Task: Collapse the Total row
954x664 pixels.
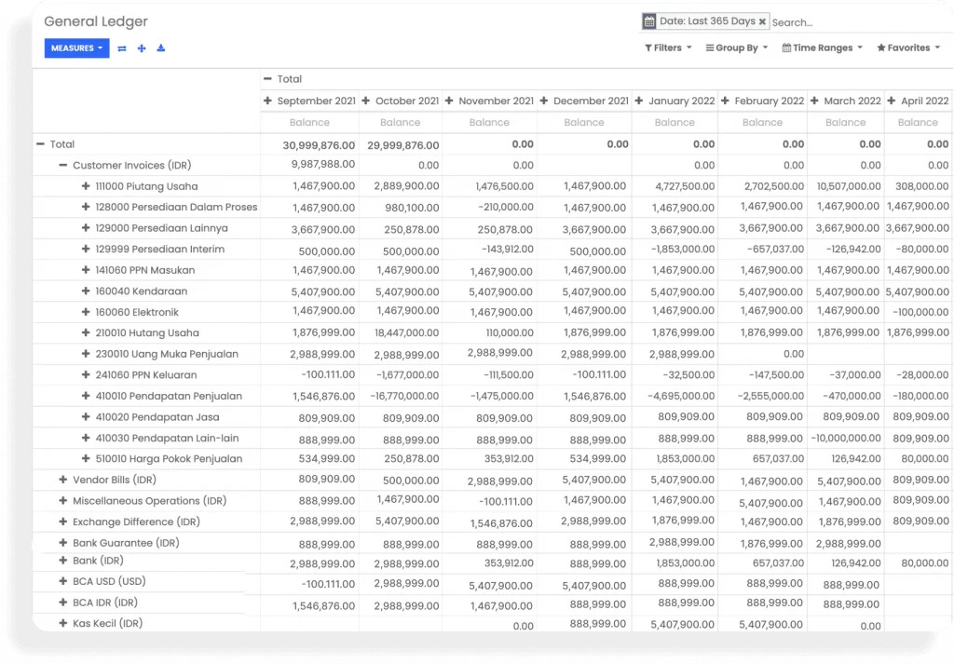Action: 40,144
